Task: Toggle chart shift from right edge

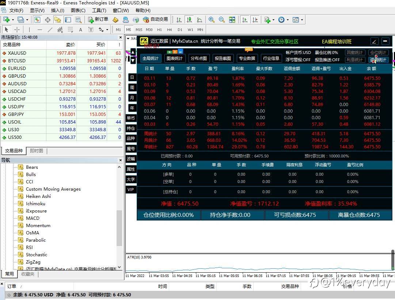Action: coord(255,20)
